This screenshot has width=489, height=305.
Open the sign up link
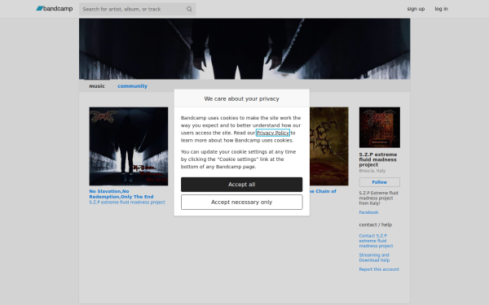tap(416, 9)
